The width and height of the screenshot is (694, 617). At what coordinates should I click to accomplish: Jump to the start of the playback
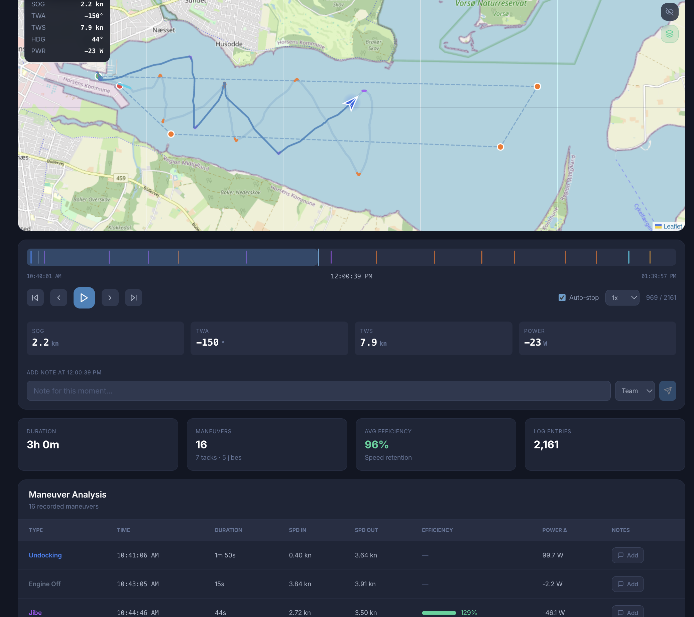click(x=35, y=298)
